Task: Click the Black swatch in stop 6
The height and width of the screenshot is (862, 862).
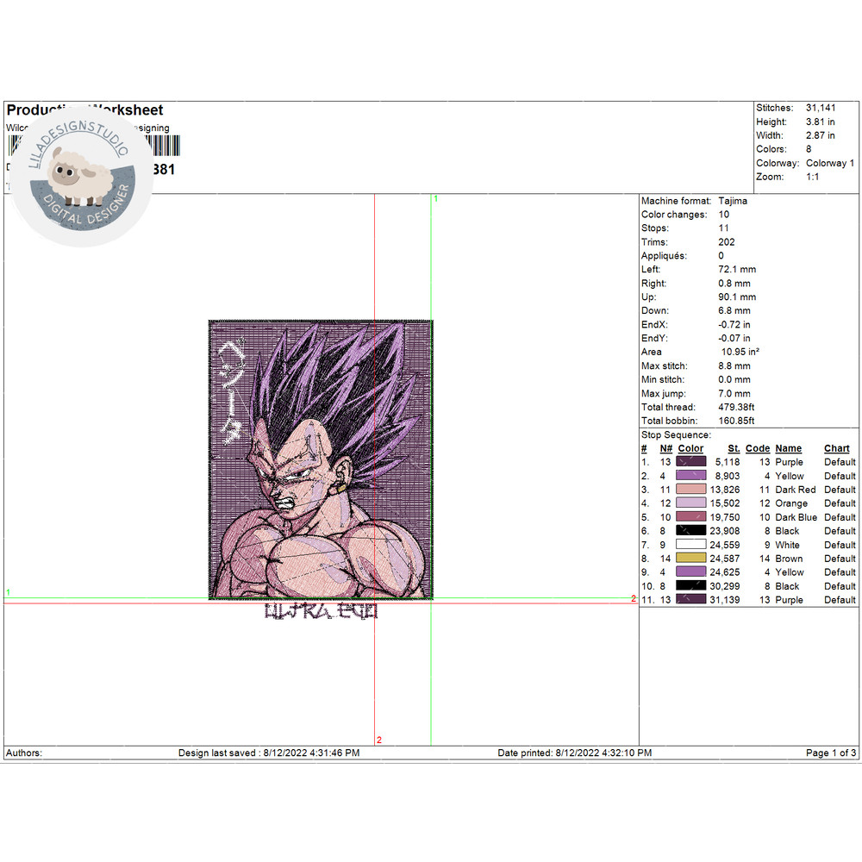Action: (x=692, y=531)
